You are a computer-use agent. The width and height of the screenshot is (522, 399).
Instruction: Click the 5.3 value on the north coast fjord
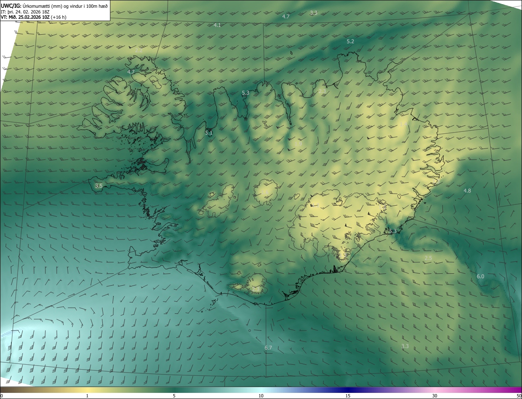[246, 93]
